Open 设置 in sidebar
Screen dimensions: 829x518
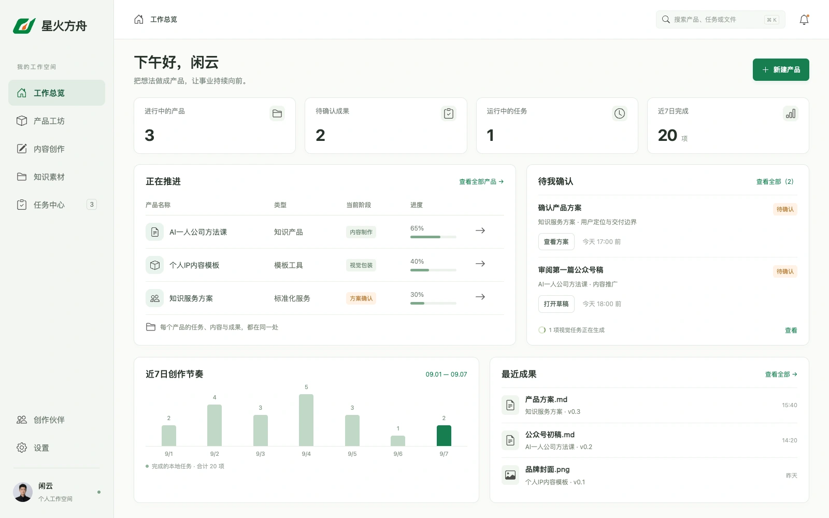(x=56, y=448)
